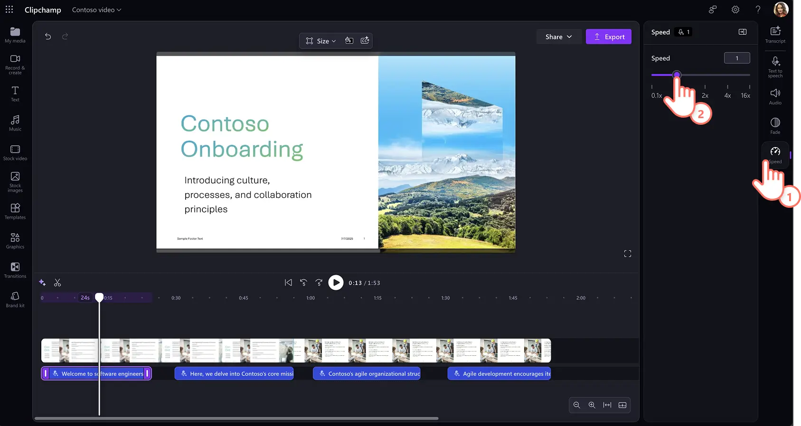Set speed slider to 4x mark
Image resolution: width=801 pixels, height=426 pixels.
[727, 74]
